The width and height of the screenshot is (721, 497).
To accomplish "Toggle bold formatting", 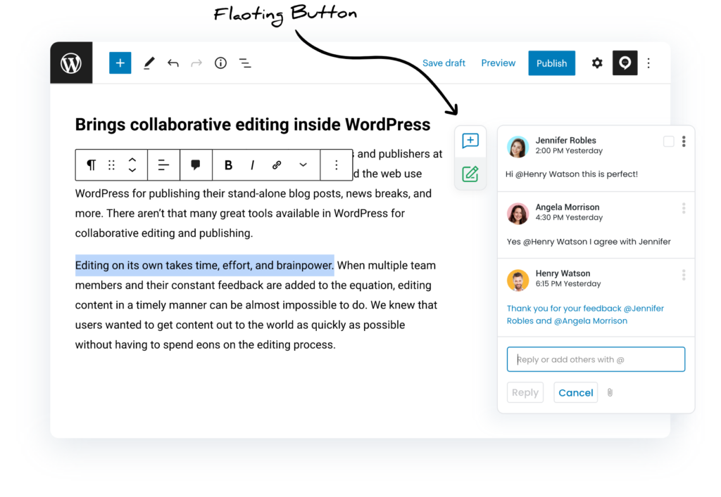I will tap(228, 164).
